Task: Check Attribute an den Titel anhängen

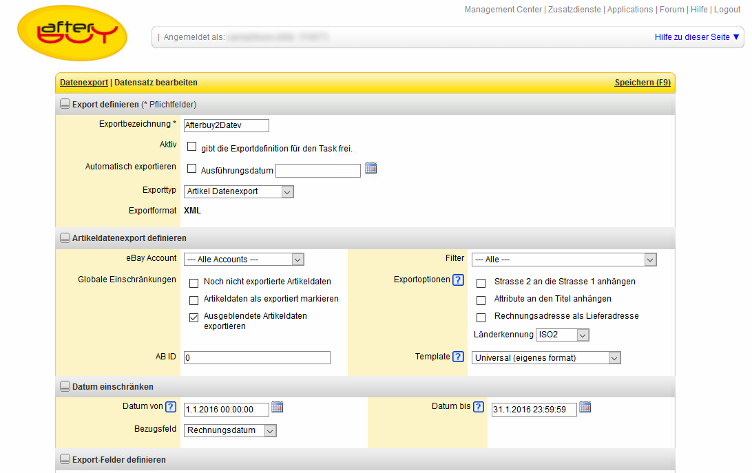Action: pyautogui.click(x=481, y=300)
